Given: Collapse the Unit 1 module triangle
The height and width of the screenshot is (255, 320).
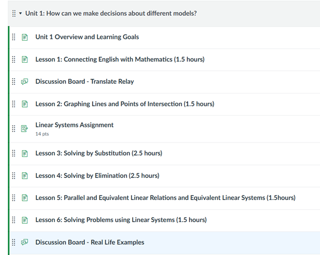Looking at the screenshot, I should coord(21,13).
